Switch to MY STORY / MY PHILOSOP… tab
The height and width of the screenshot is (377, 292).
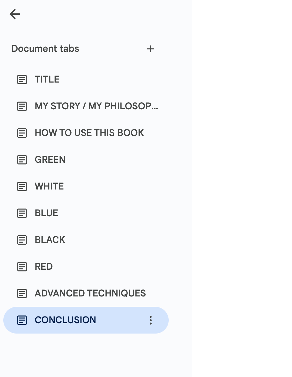86,106
